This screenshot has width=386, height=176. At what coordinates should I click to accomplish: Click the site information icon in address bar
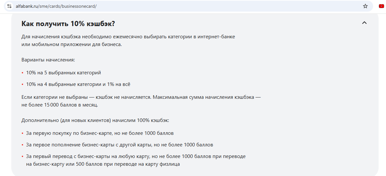[9, 6]
